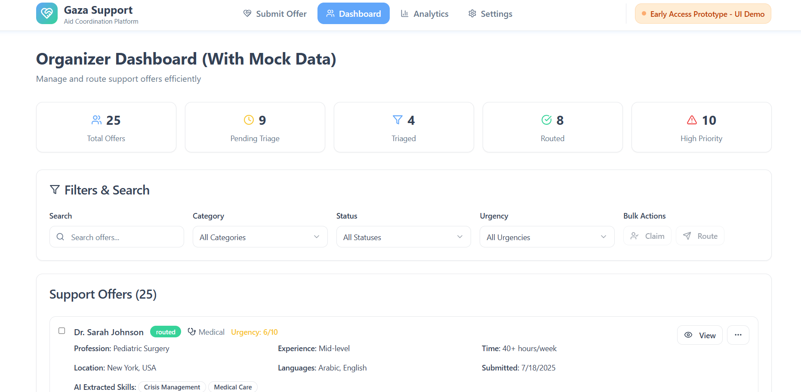Viewport: 801px width, 392px height.
Task: Click the New York, USA location
Action: pos(132,367)
